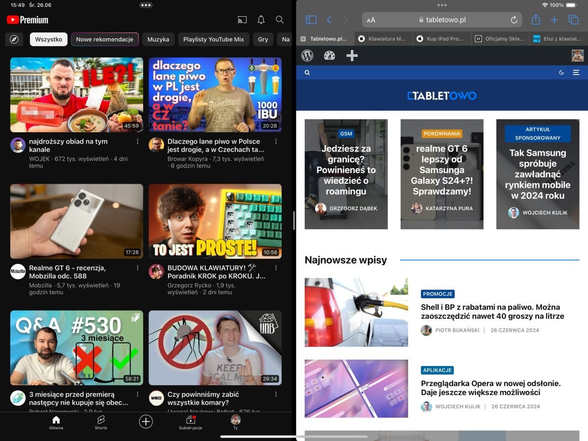Switch to the Klawiatura Safari tab
Image resolution: width=588 pixels, height=441 pixels.
tap(384, 39)
